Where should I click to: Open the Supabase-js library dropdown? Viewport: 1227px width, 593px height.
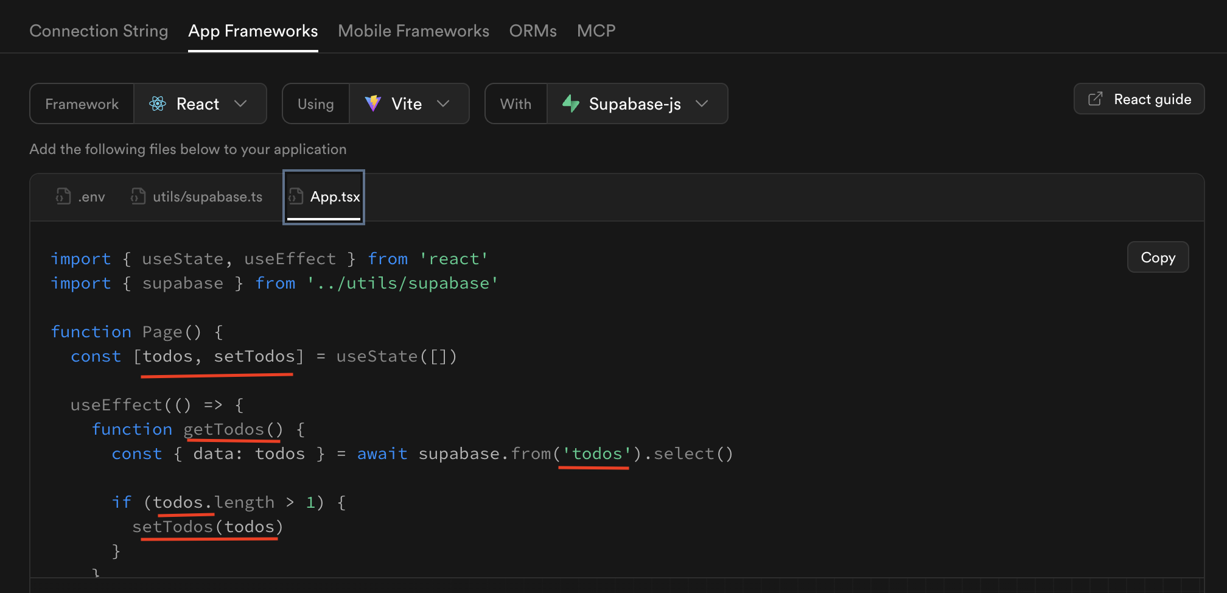pos(702,104)
